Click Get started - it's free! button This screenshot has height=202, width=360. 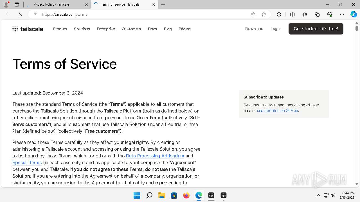pos(316,29)
